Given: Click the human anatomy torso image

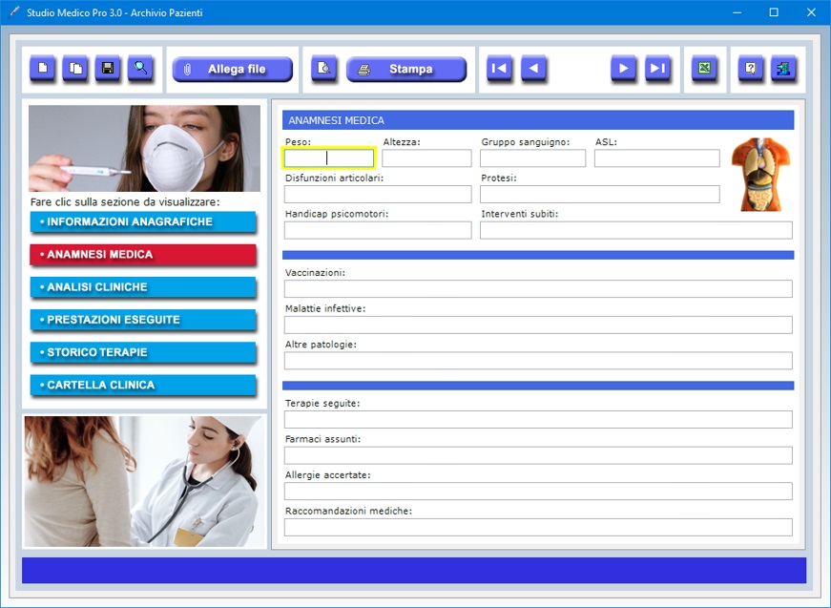Looking at the screenshot, I should coord(760,175).
